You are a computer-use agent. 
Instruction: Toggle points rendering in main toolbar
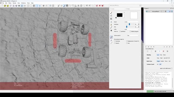[31, 6]
